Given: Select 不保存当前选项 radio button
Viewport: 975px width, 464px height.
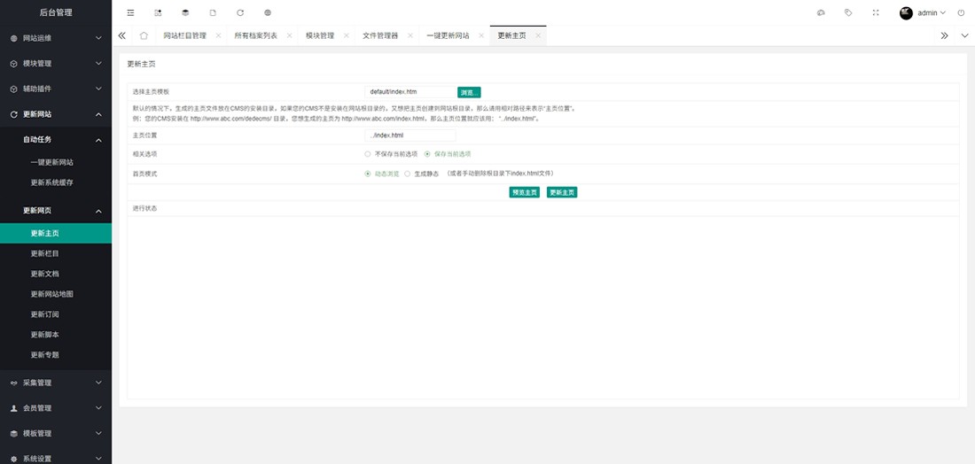Looking at the screenshot, I should (x=368, y=154).
